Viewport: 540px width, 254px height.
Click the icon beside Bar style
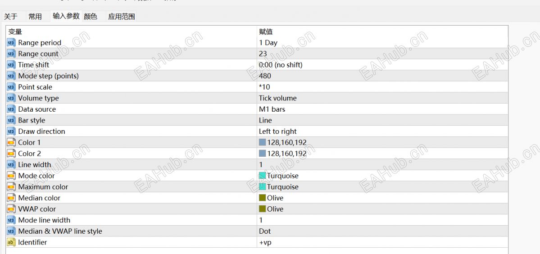point(11,120)
